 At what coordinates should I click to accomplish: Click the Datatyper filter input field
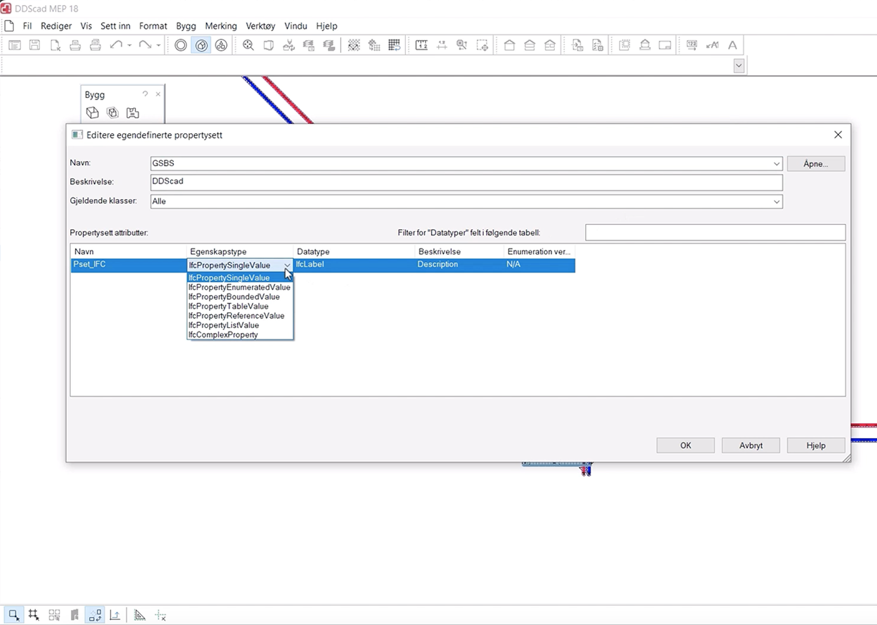point(715,232)
